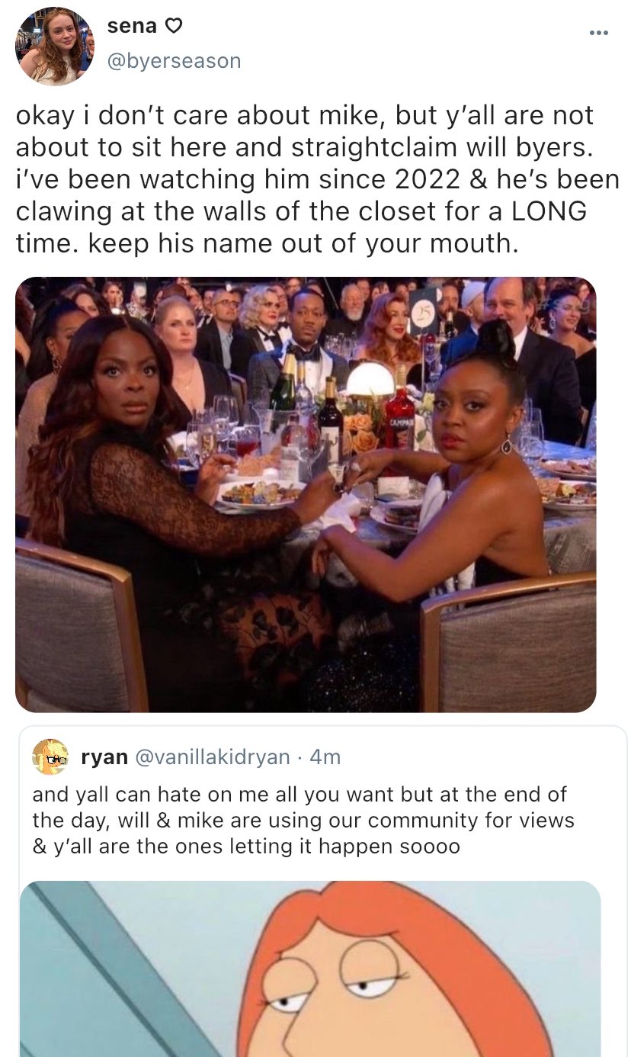This screenshot has height=1057, width=631.
Task: Click main tweet text about will byers
Action: click(x=318, y=179)
